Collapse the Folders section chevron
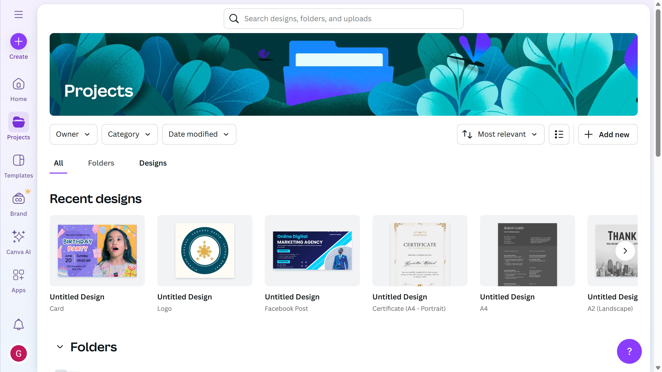This screenshot has width=662, height=372. tap(60, 347)
